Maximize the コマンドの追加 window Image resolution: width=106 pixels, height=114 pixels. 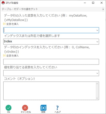93,3
